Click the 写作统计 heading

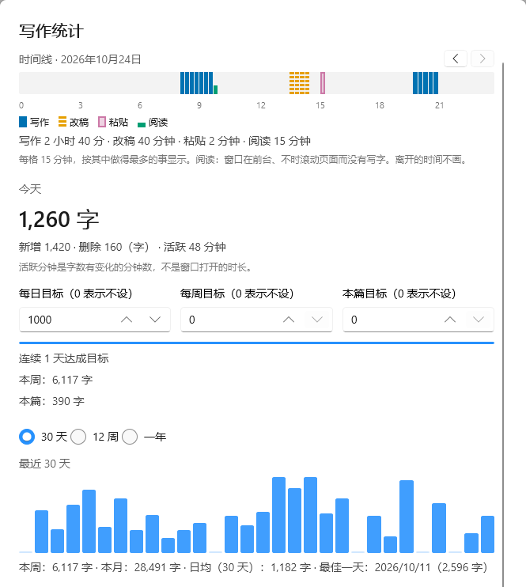tap(51, 31)
